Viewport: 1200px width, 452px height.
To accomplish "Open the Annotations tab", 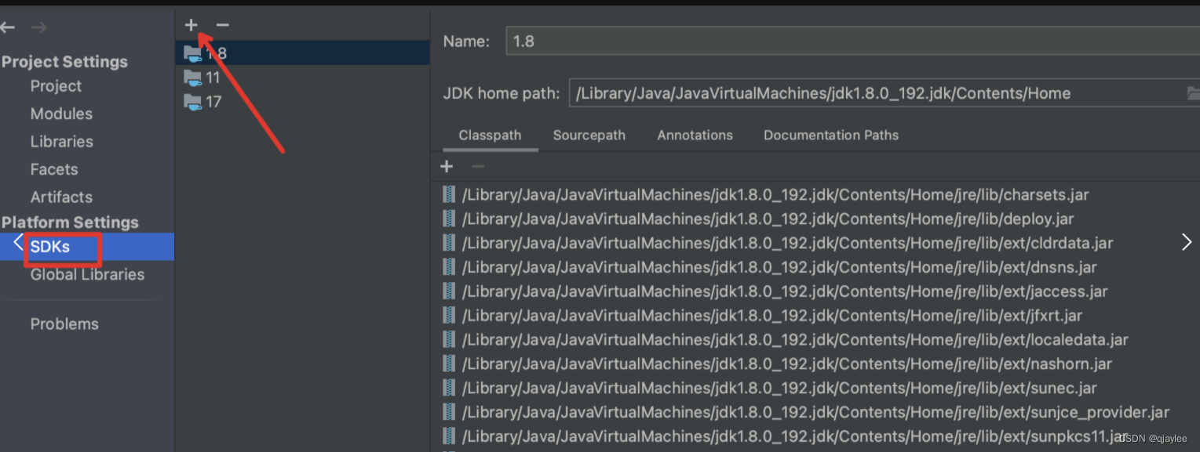I will 695,135.
